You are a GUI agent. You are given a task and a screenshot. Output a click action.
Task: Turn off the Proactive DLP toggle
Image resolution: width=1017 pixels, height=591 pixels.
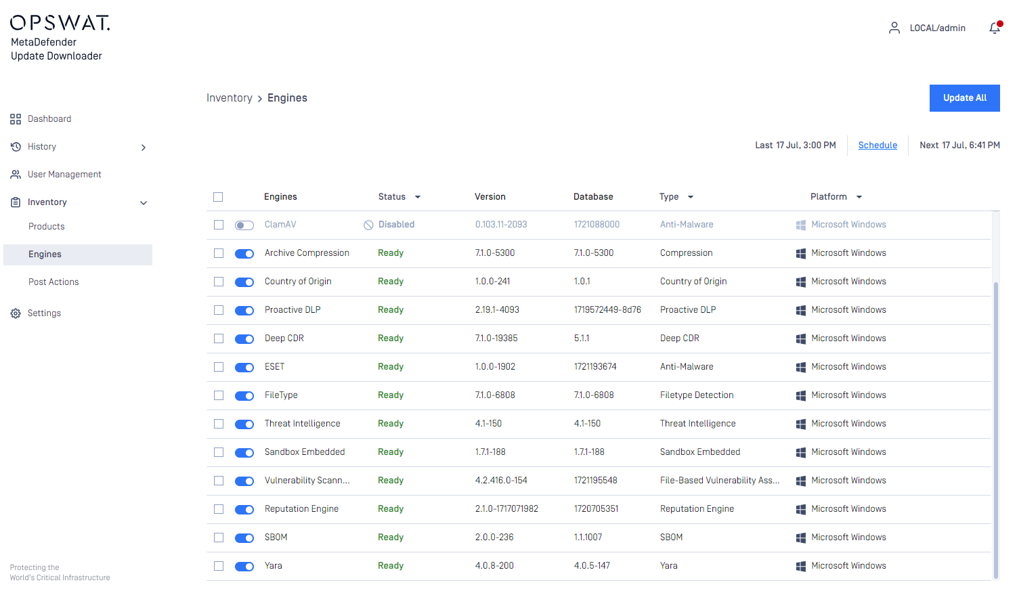click(x=244, y=311)
